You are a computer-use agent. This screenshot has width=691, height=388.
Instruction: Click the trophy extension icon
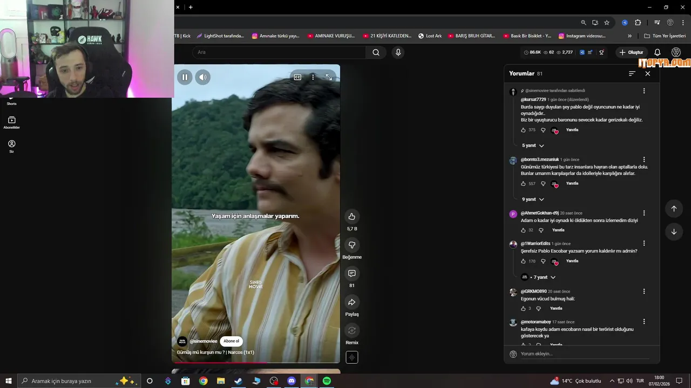point(601,52)
